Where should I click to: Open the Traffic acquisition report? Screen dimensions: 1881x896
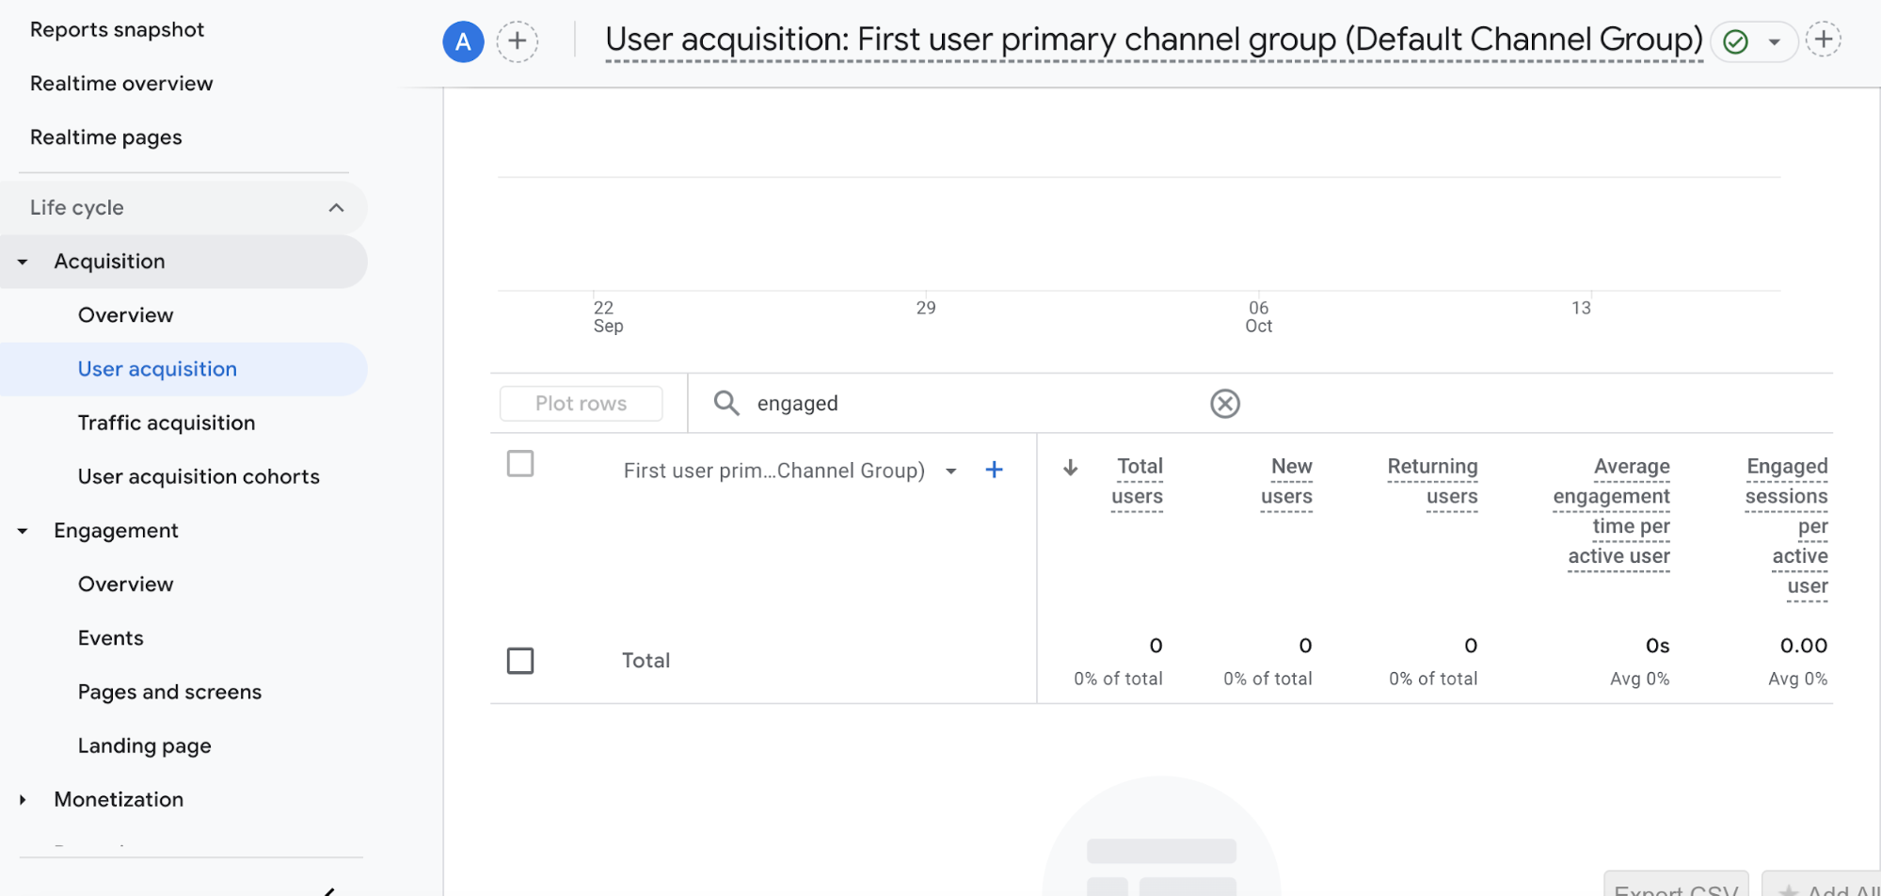point(167,423)
